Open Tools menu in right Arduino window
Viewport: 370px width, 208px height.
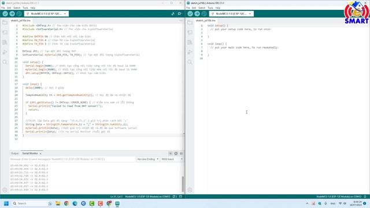(x=210, y=8)
